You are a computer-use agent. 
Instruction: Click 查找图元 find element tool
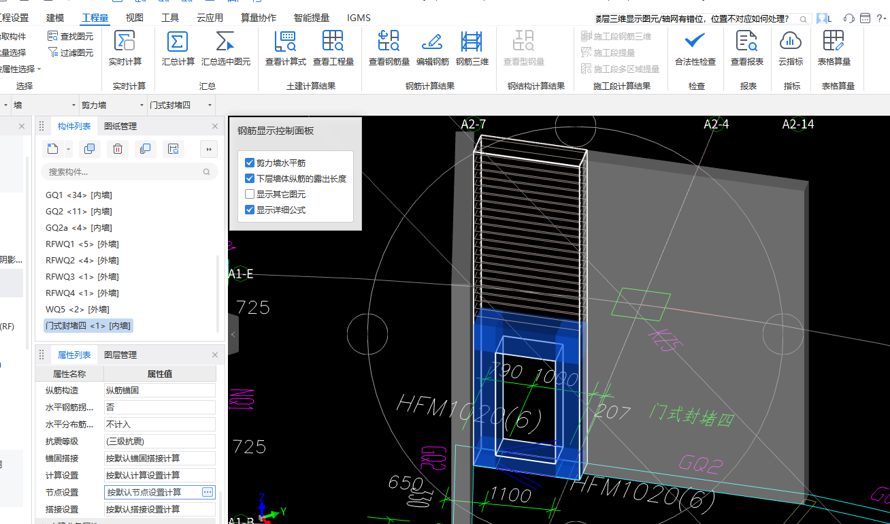pyautogui.click(x=71, y=36)
